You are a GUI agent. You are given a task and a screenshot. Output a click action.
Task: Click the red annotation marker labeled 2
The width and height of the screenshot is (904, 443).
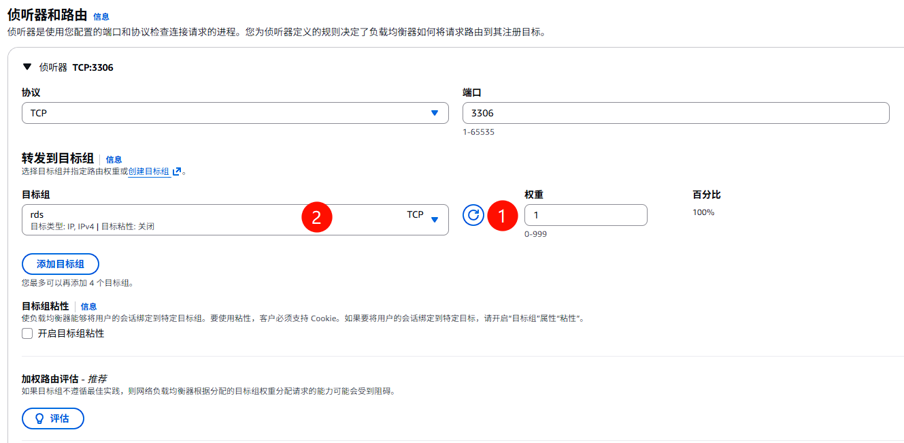click(316, 218)
